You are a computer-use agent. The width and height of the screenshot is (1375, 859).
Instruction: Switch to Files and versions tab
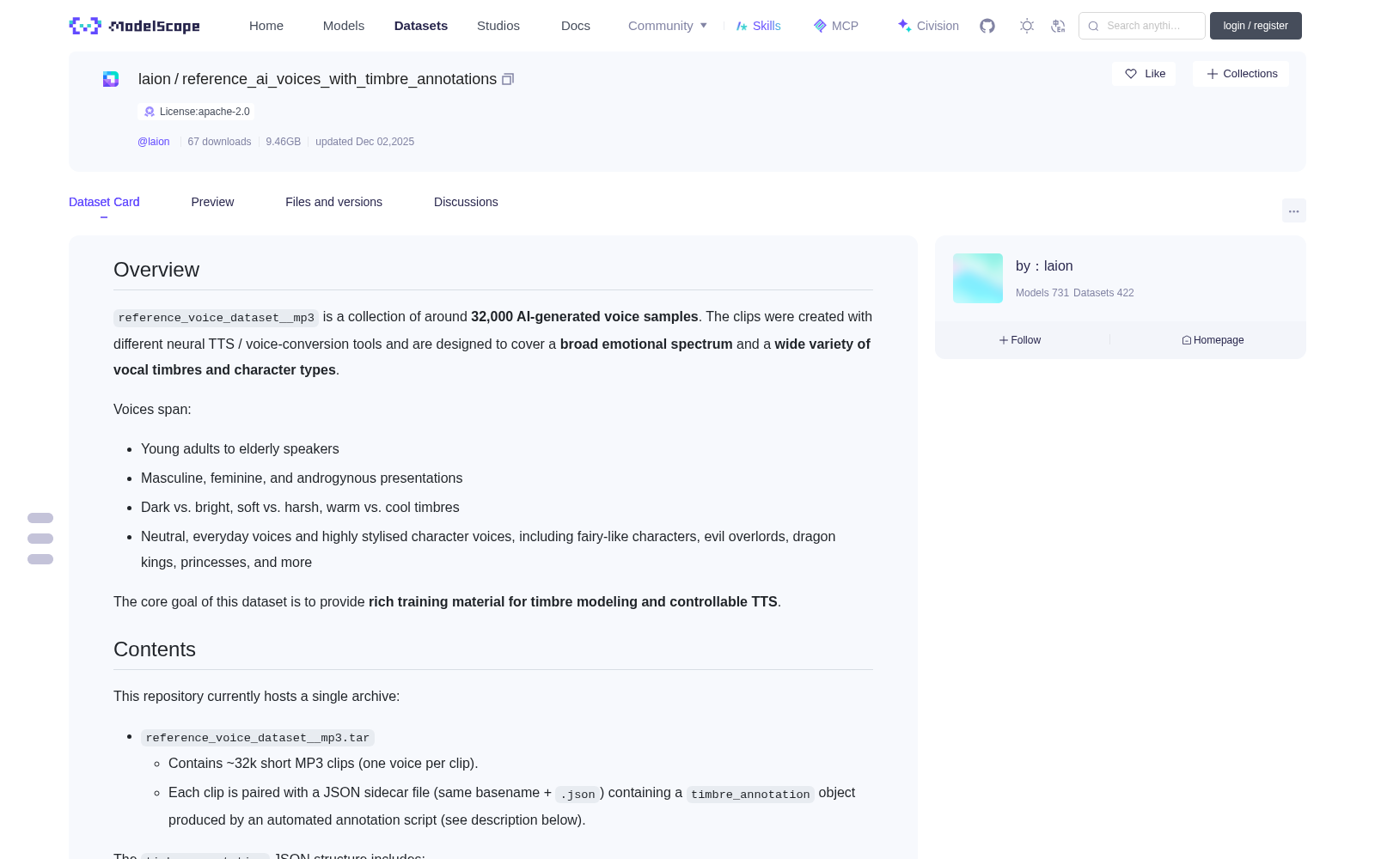pos(333,202)
